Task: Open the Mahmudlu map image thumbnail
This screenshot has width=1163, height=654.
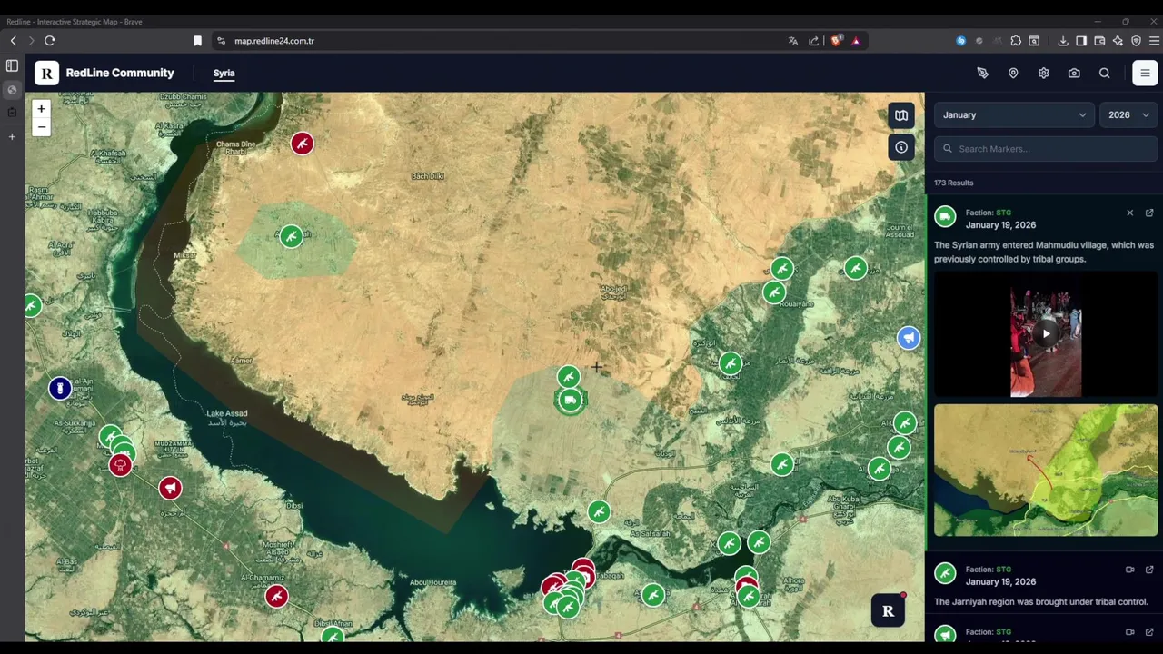Action: pos(1046,471)
